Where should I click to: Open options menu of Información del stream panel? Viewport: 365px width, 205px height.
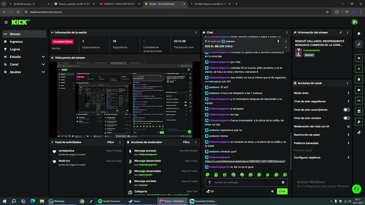pos(347,32)
